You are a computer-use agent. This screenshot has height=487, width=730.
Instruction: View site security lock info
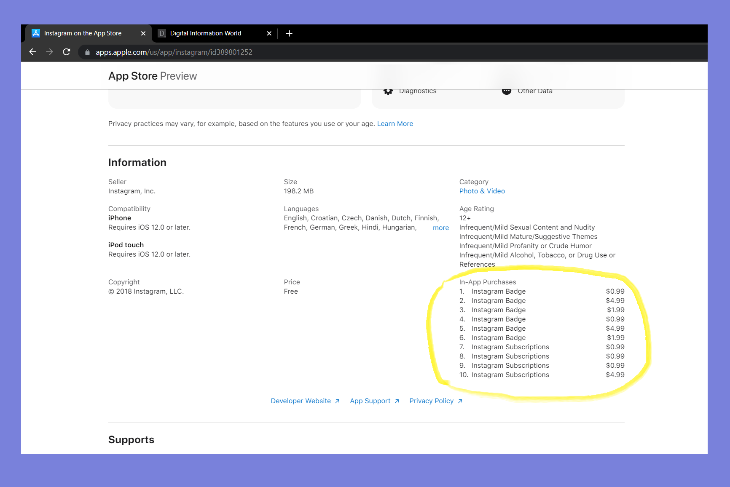[x=87, y=52]
